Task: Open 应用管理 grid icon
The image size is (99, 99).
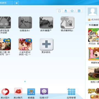Action: pyautogui.click(x=71, y=92)
